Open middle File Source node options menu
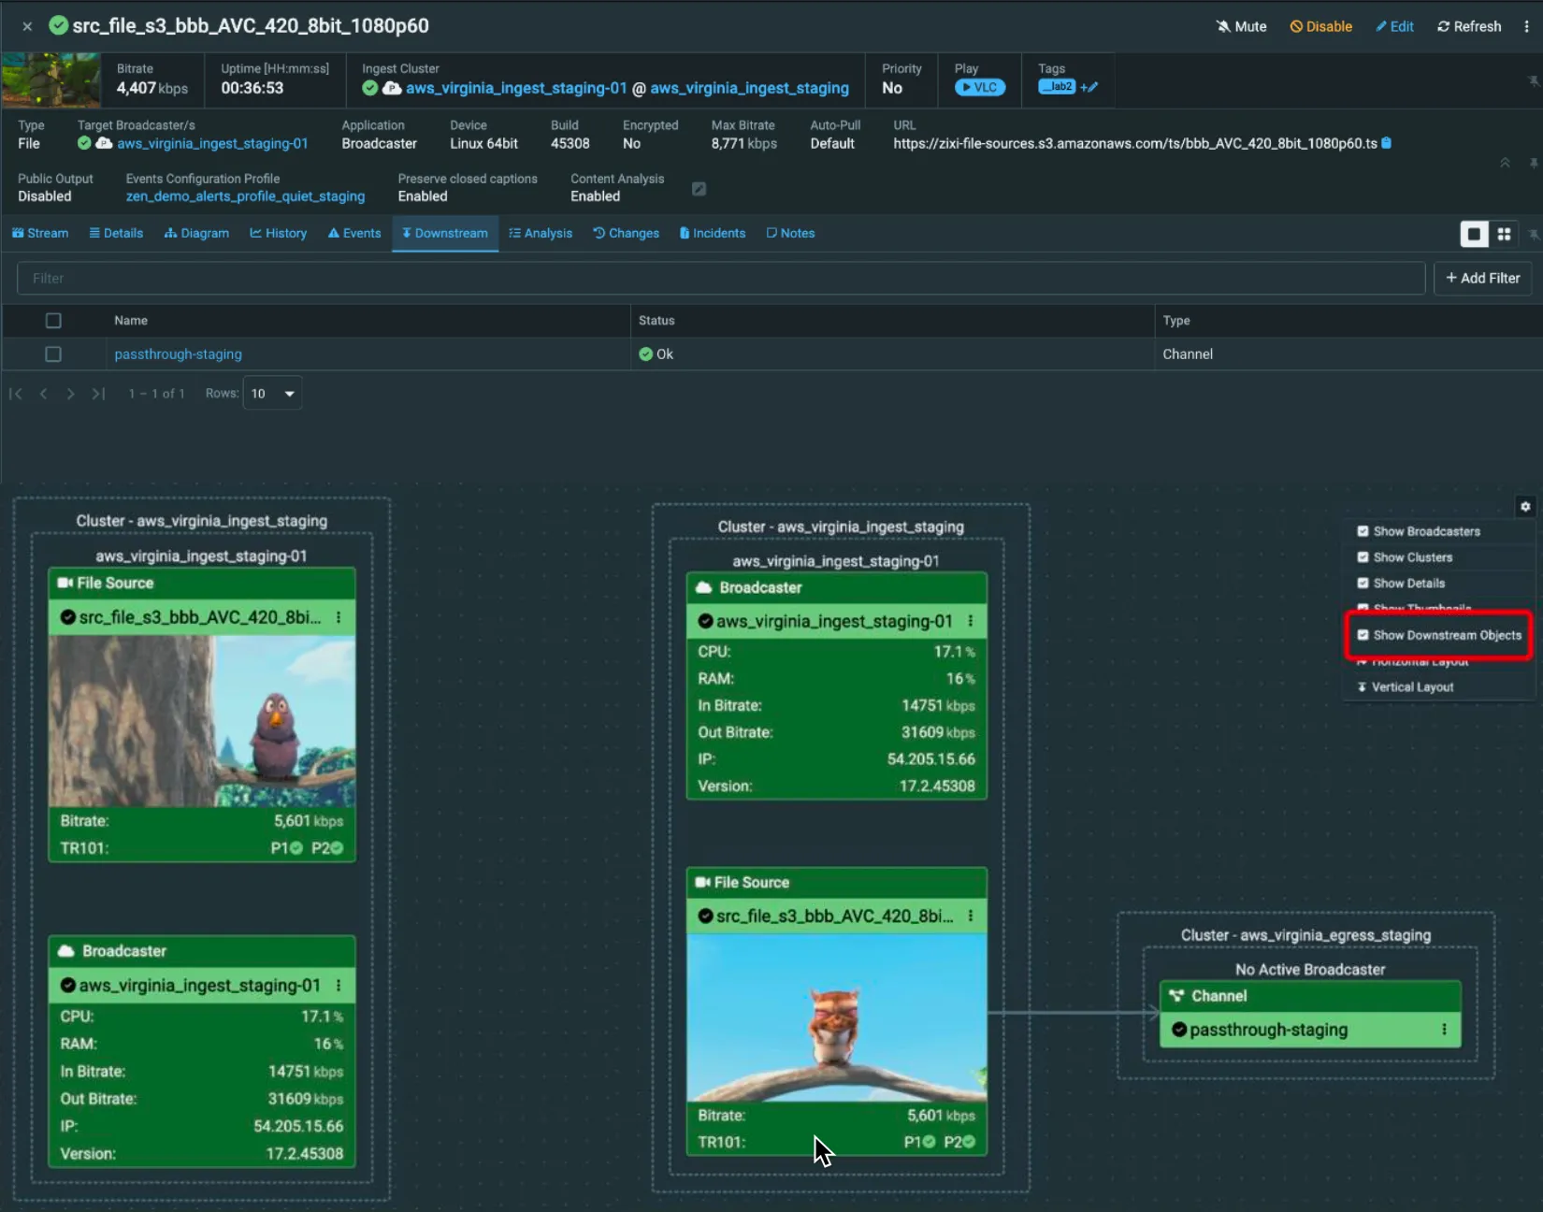The height and width of the screenshot is (1212, 1543). pos(971,916)
